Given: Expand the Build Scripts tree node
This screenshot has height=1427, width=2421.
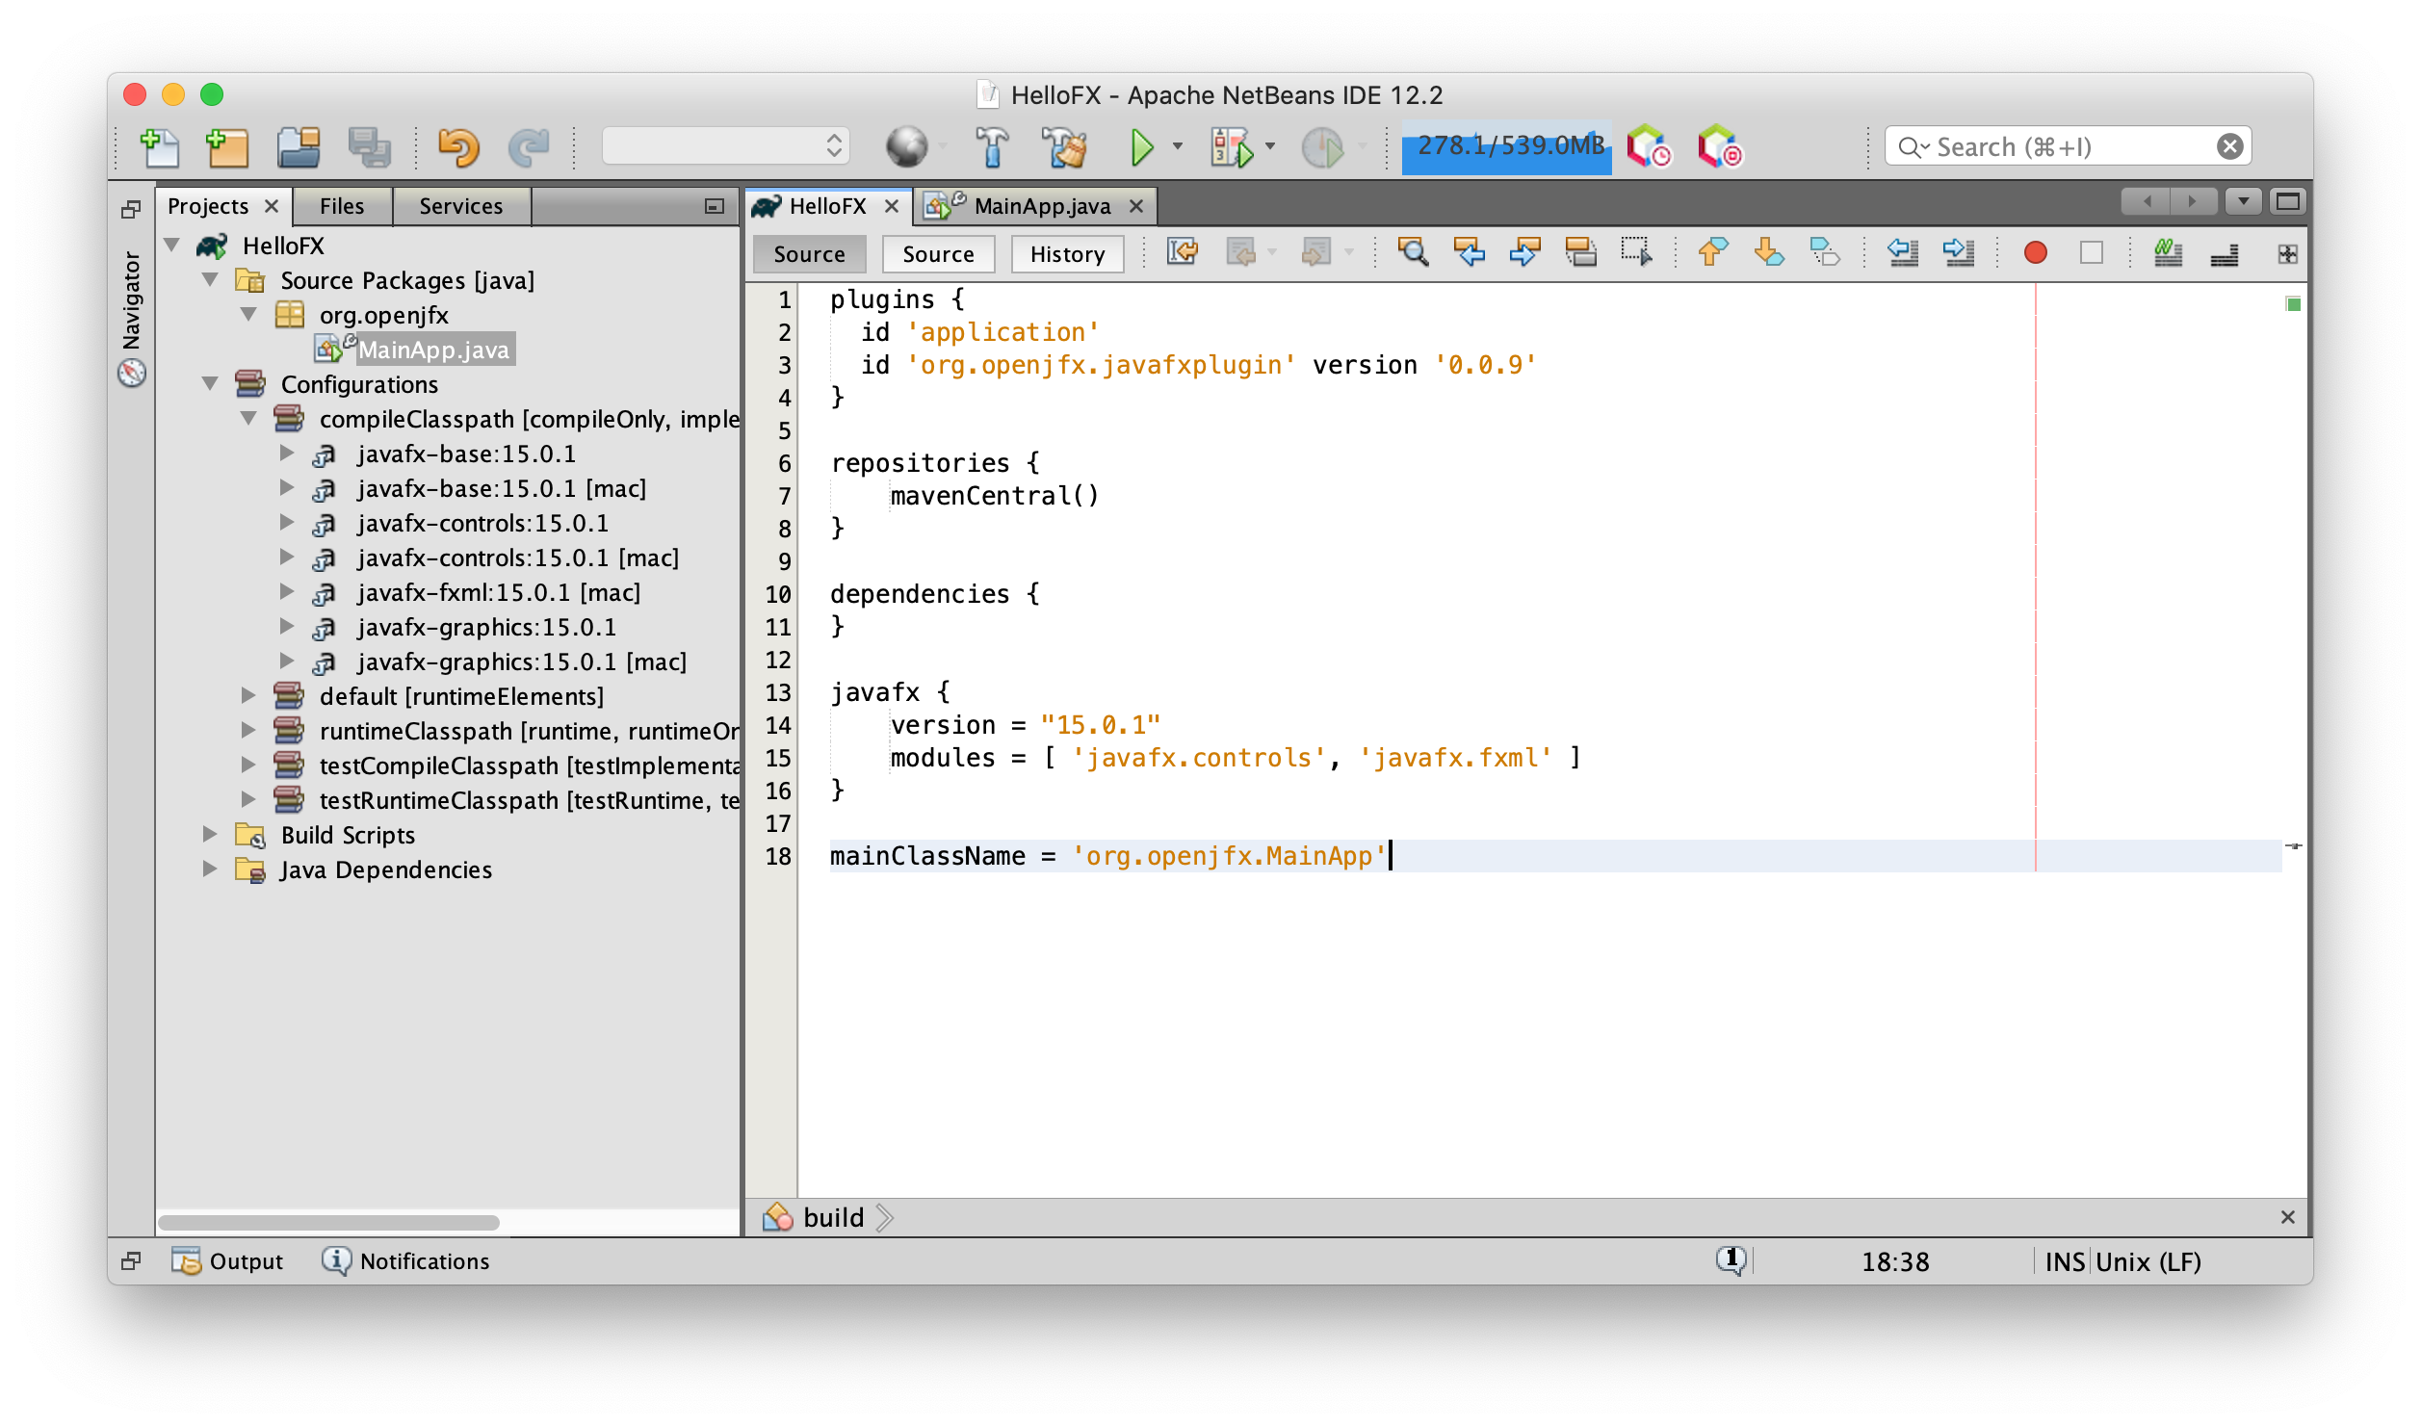Looking at the screenshot, I should pos(211,835).
